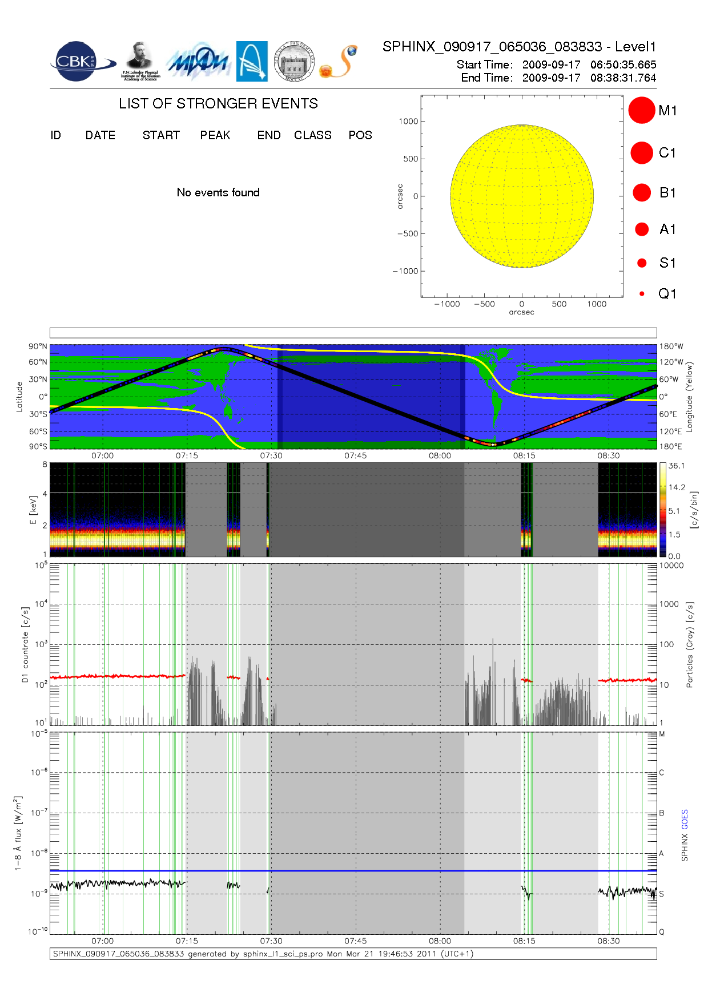The image size is (708, 1001).
Task: Click the B1 red legend circle
Action: tap(642, 193)
